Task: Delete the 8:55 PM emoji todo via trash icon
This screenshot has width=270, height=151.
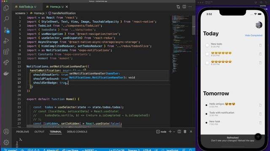Action: coord(260,54)
